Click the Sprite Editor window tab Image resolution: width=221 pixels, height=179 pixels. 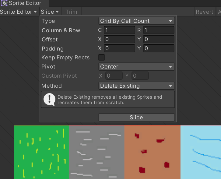pyautogui.click(x=24, y=3)
